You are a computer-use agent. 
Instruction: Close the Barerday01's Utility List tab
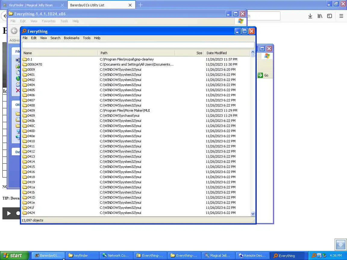130,5
